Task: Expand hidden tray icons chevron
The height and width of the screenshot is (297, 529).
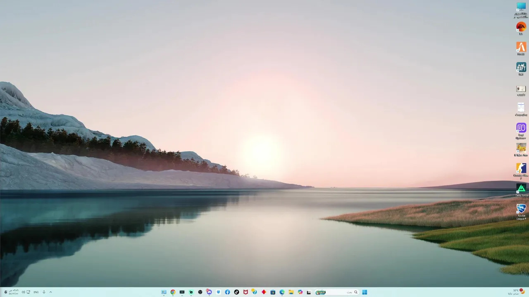Action: tap(50, 292)
